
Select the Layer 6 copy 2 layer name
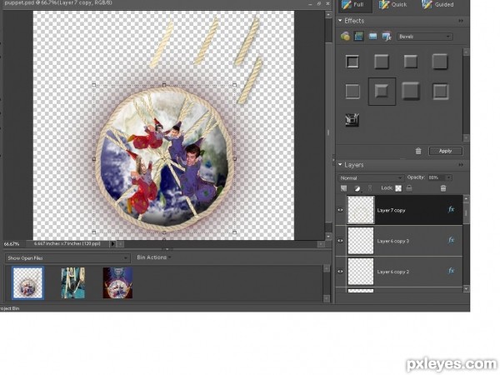coord(392,272)
